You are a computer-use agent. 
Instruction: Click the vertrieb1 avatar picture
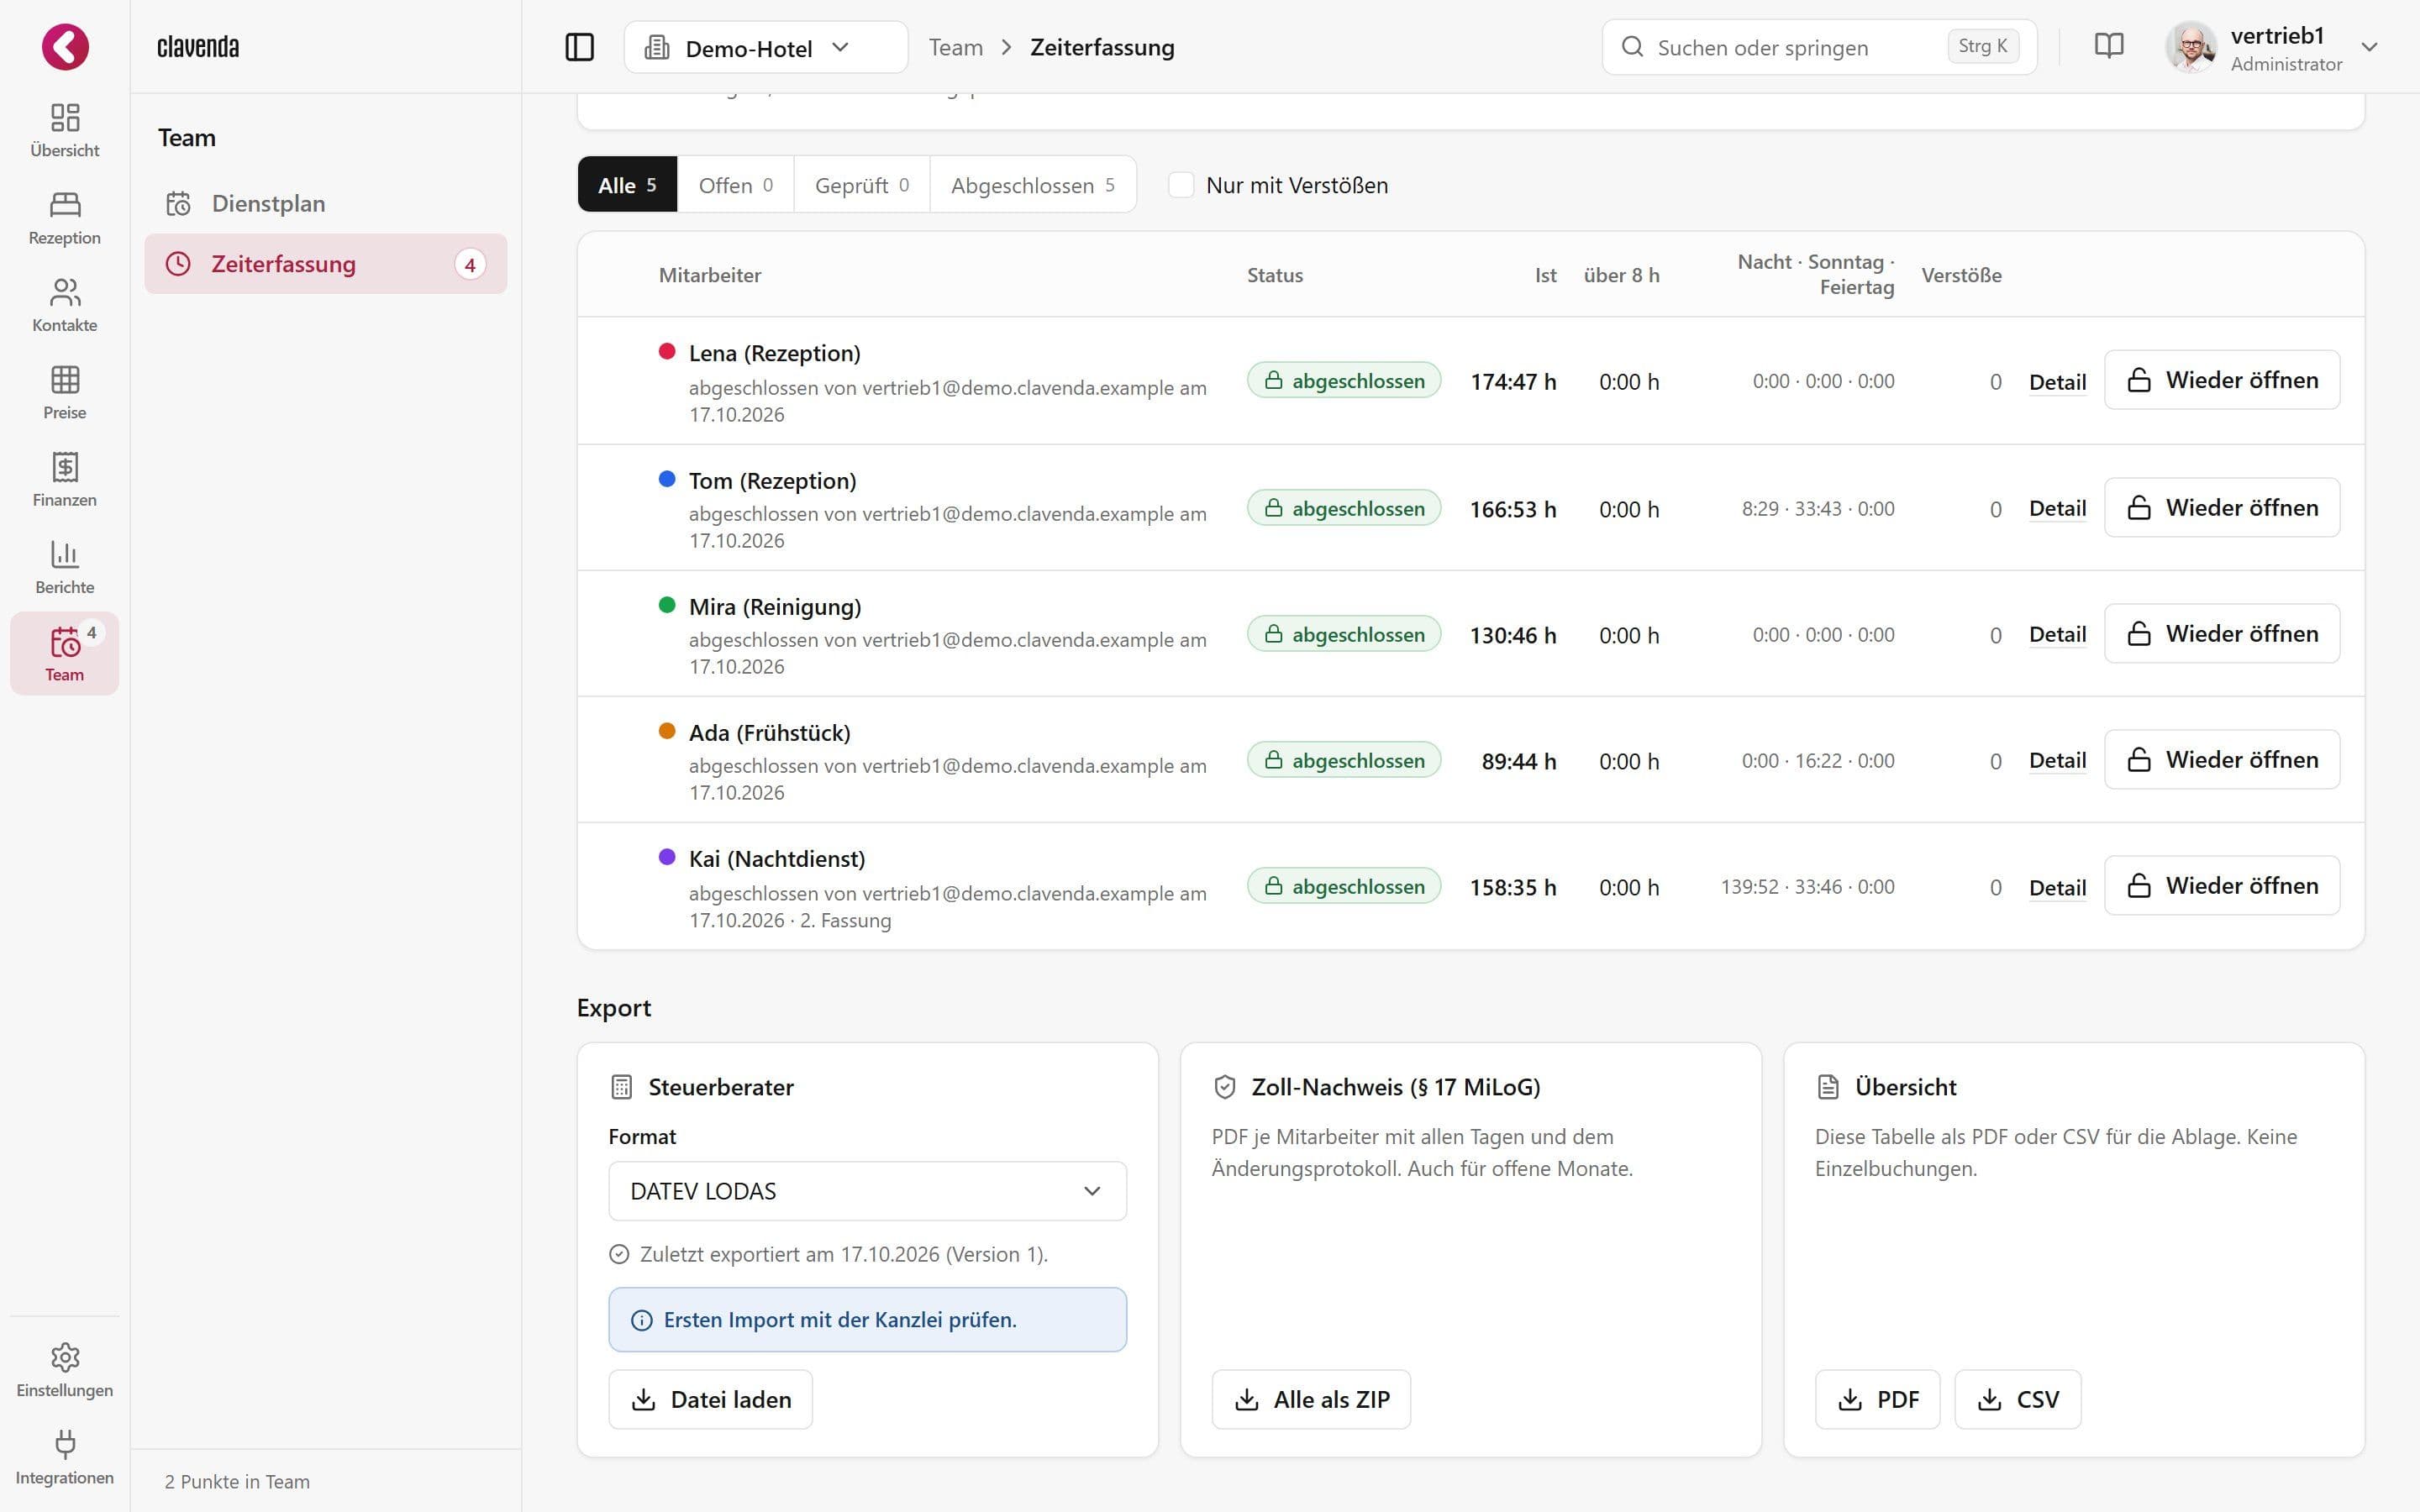click(2191, 47)
